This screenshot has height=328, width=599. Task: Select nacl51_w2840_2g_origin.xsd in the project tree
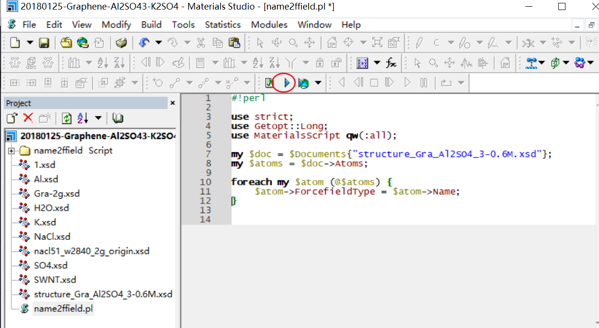(91, 251)
